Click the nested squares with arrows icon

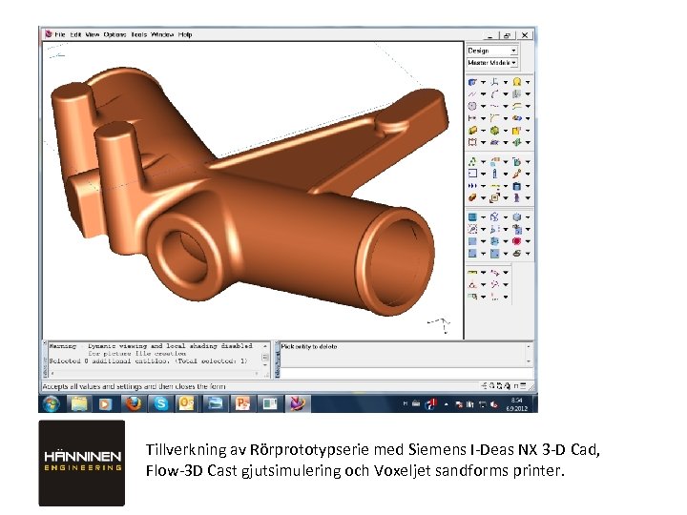pos(494,198)
